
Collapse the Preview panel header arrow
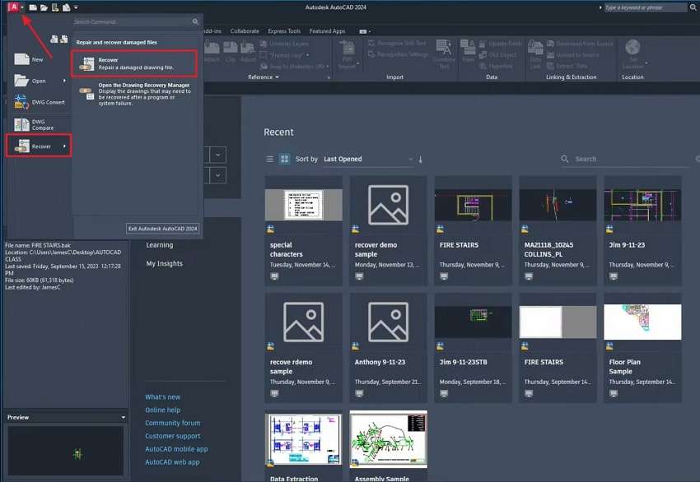(x=124, y=417)
